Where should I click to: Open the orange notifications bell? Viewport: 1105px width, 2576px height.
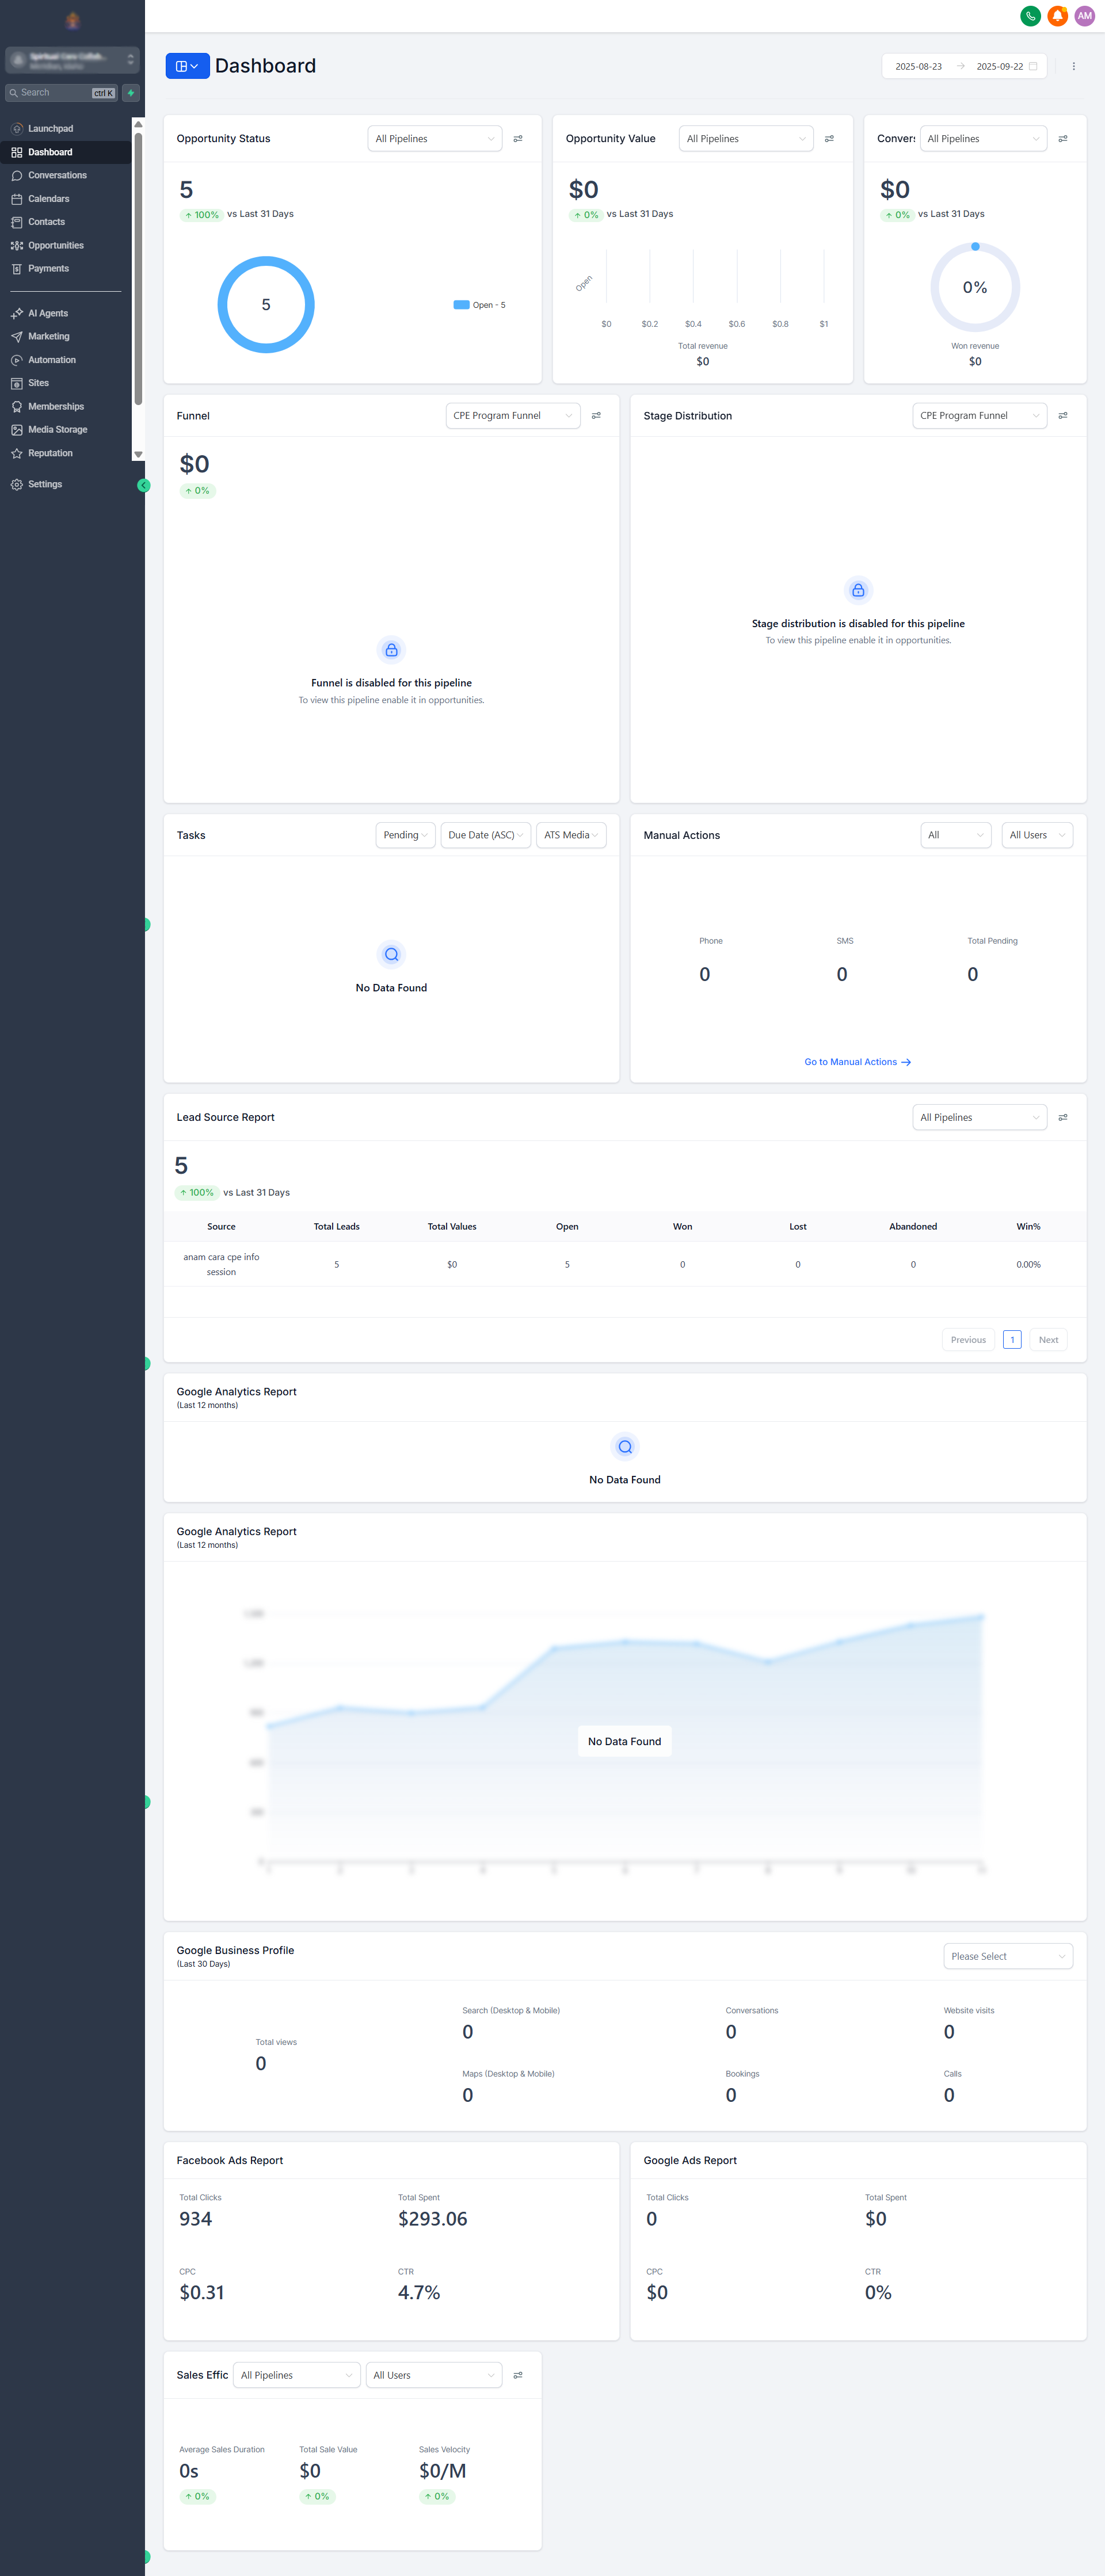1057,16
